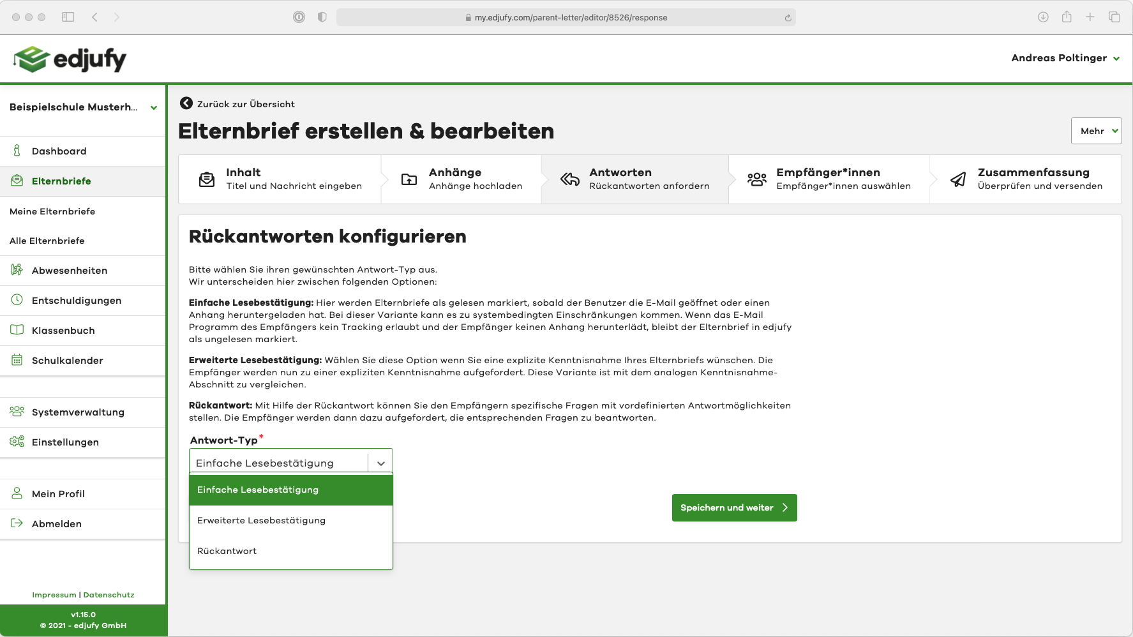Click the back arrow icon for Übersicht
Screen dimensions: 1133x637
coord(186,103)
